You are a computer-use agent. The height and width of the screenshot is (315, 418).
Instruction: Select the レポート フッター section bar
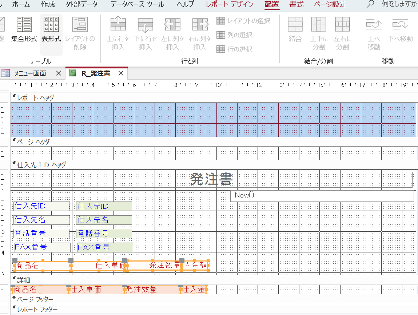(x=214, y=309)
